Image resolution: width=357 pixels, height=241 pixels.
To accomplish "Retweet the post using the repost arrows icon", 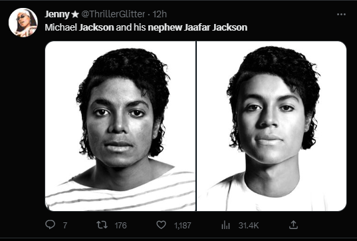I will coord(102,225).
